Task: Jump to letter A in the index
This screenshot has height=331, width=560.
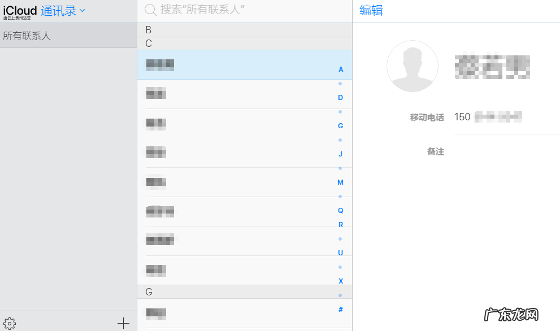Action: coord(340,69)
